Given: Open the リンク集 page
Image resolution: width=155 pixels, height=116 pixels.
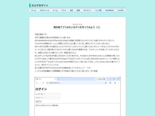Looking at the screenshot, I should pyautogui.click(x=98, y=10).
